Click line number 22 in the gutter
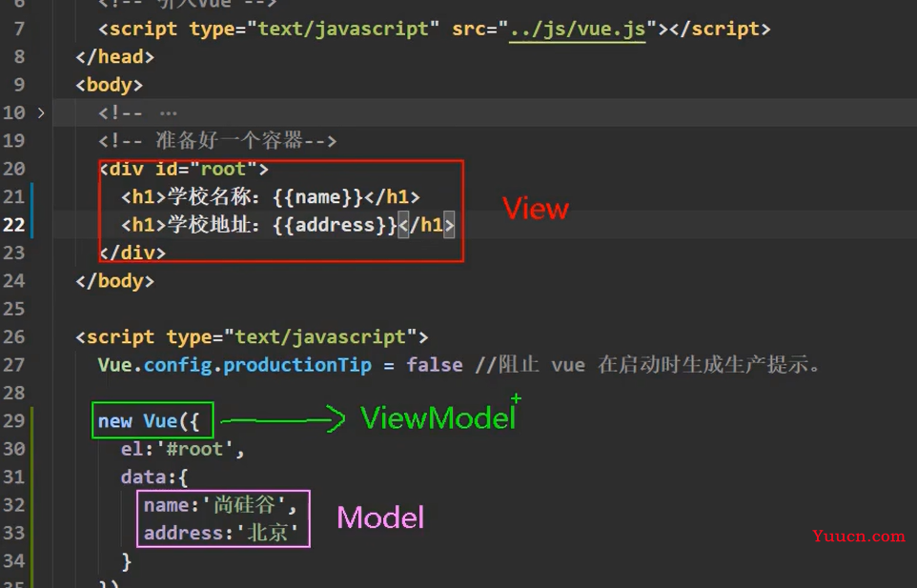Viewport: 917px width, 588px height. 14,225
